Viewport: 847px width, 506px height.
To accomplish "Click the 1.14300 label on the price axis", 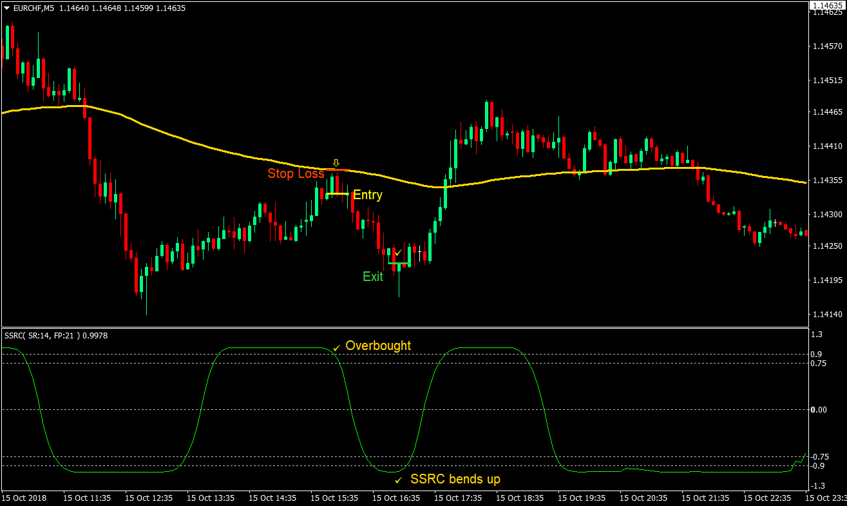I will pyautogui.click(x=826, y=214).
